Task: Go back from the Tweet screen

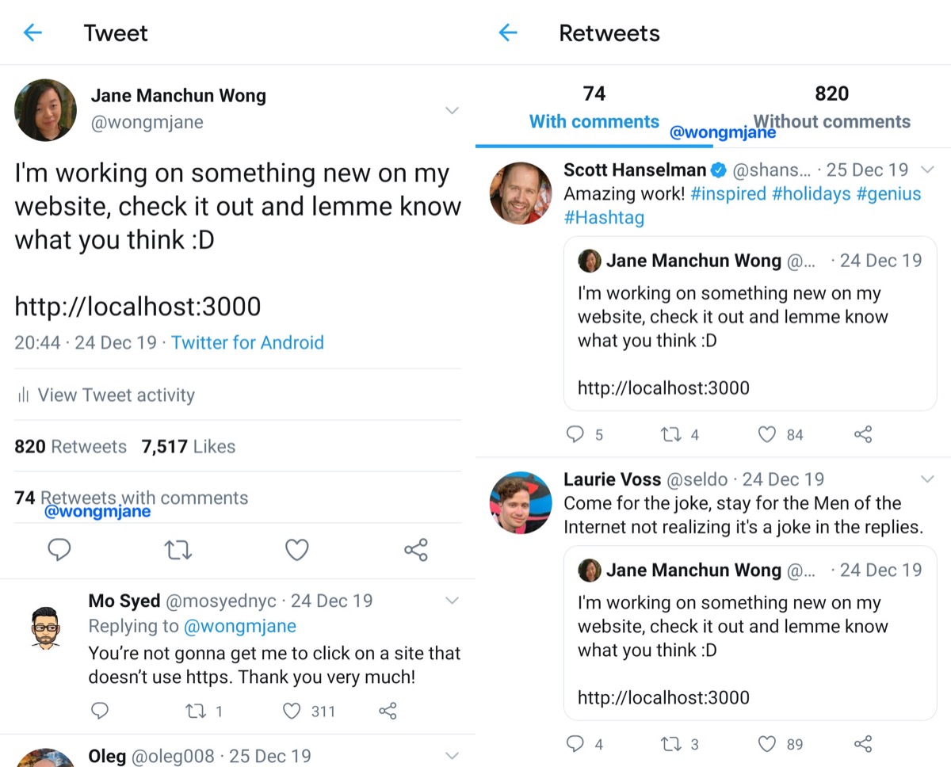Action: pos(32,32)
